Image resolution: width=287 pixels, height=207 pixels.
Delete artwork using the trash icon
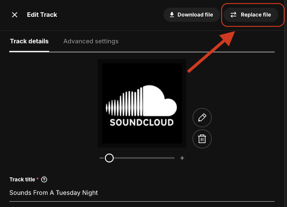pos(202,139)
